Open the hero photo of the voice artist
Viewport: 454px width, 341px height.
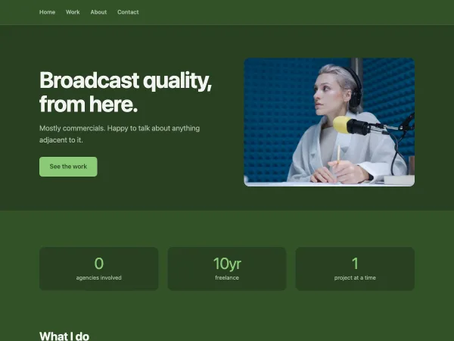[x=329, y=122]
